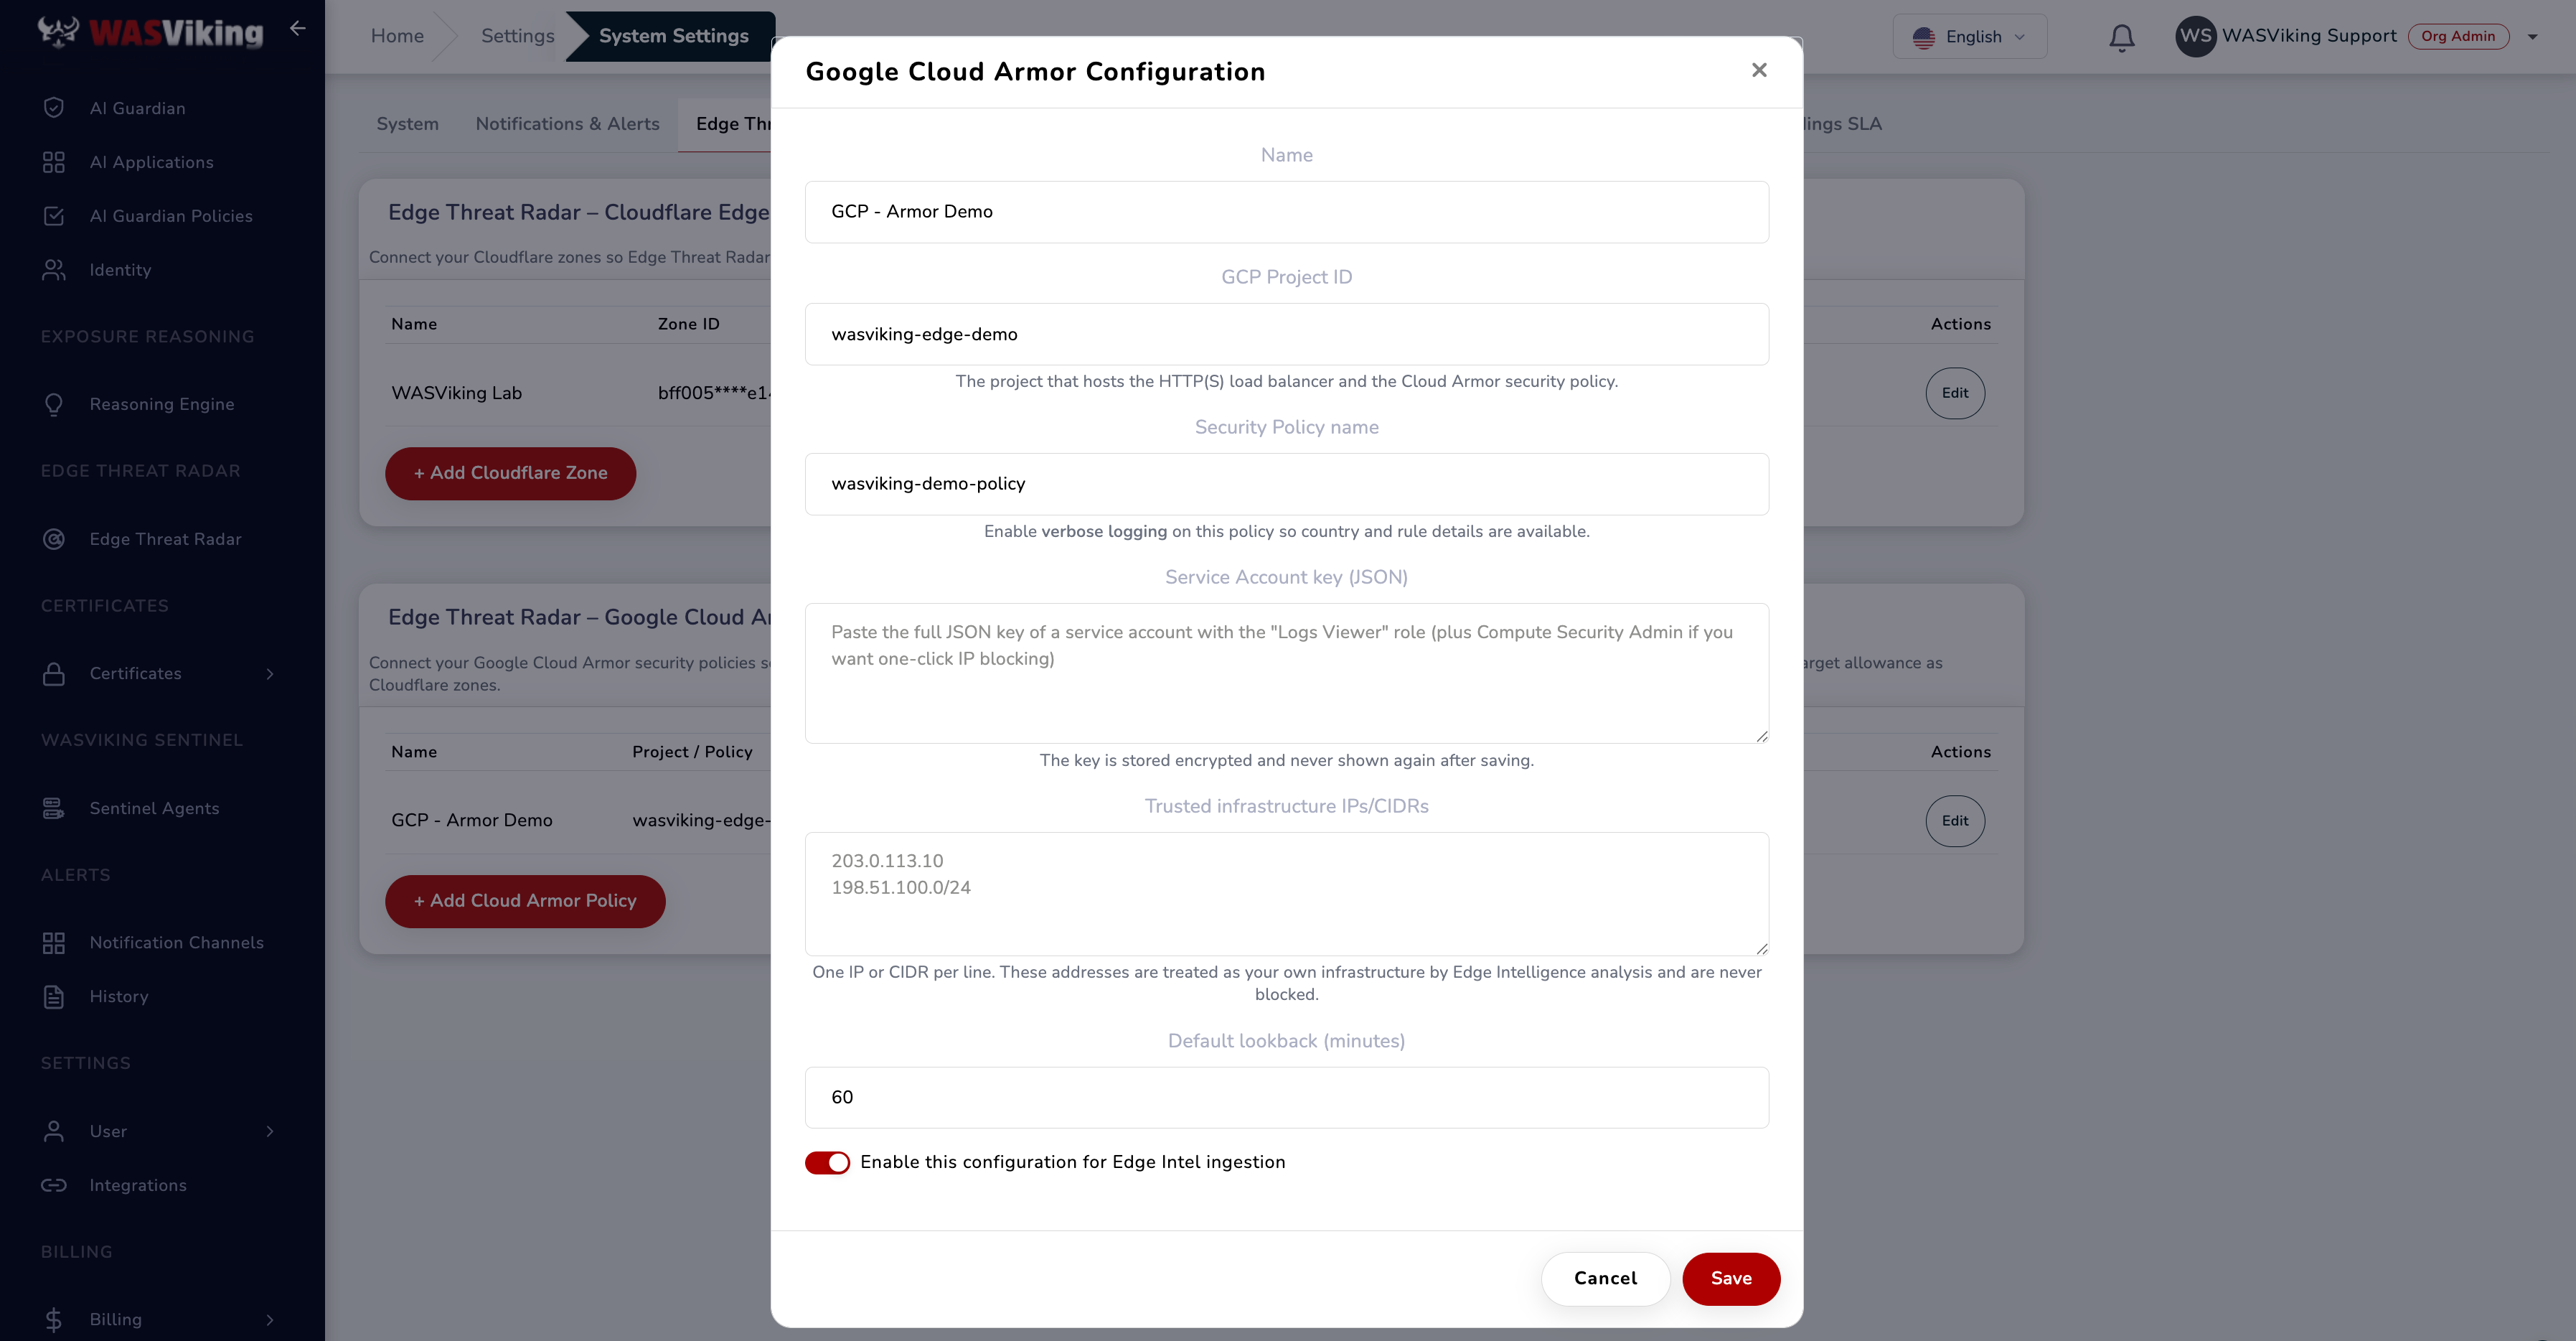The image size is (2576, 1341).
Task: Click the Project / Policy column header
Action: 692,752
